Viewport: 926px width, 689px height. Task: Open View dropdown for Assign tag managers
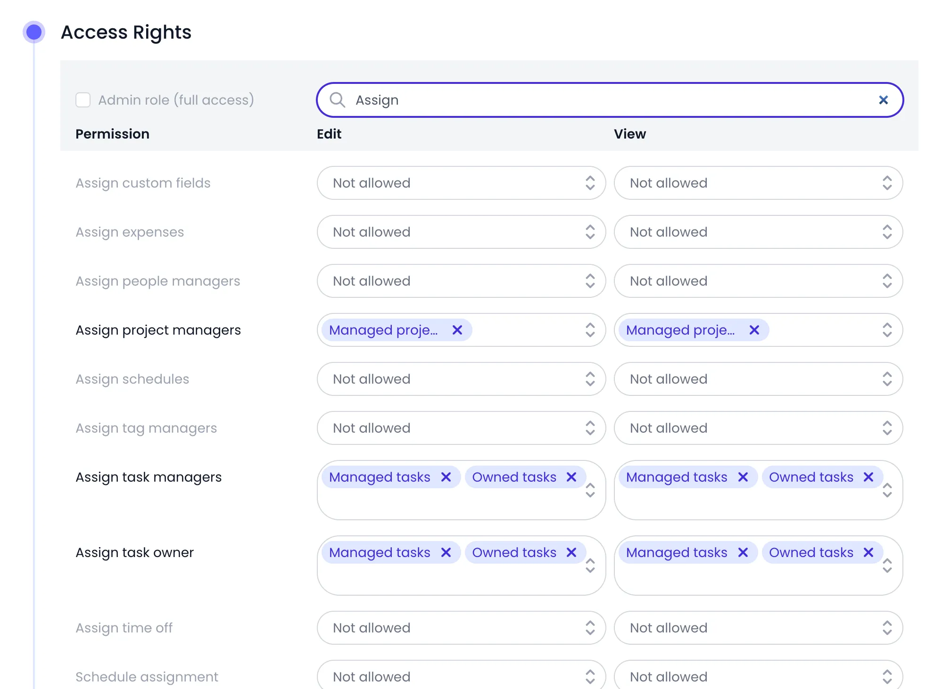pyautogui.click(x=758, y=428)
